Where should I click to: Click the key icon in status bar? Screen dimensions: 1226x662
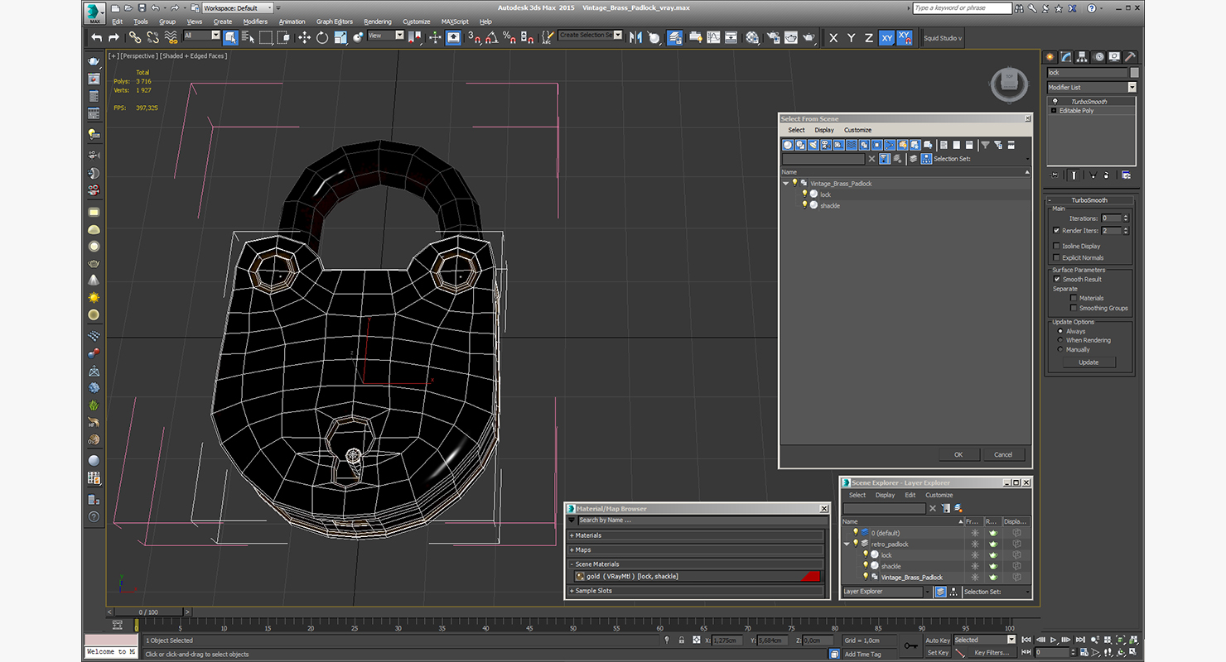910,645
